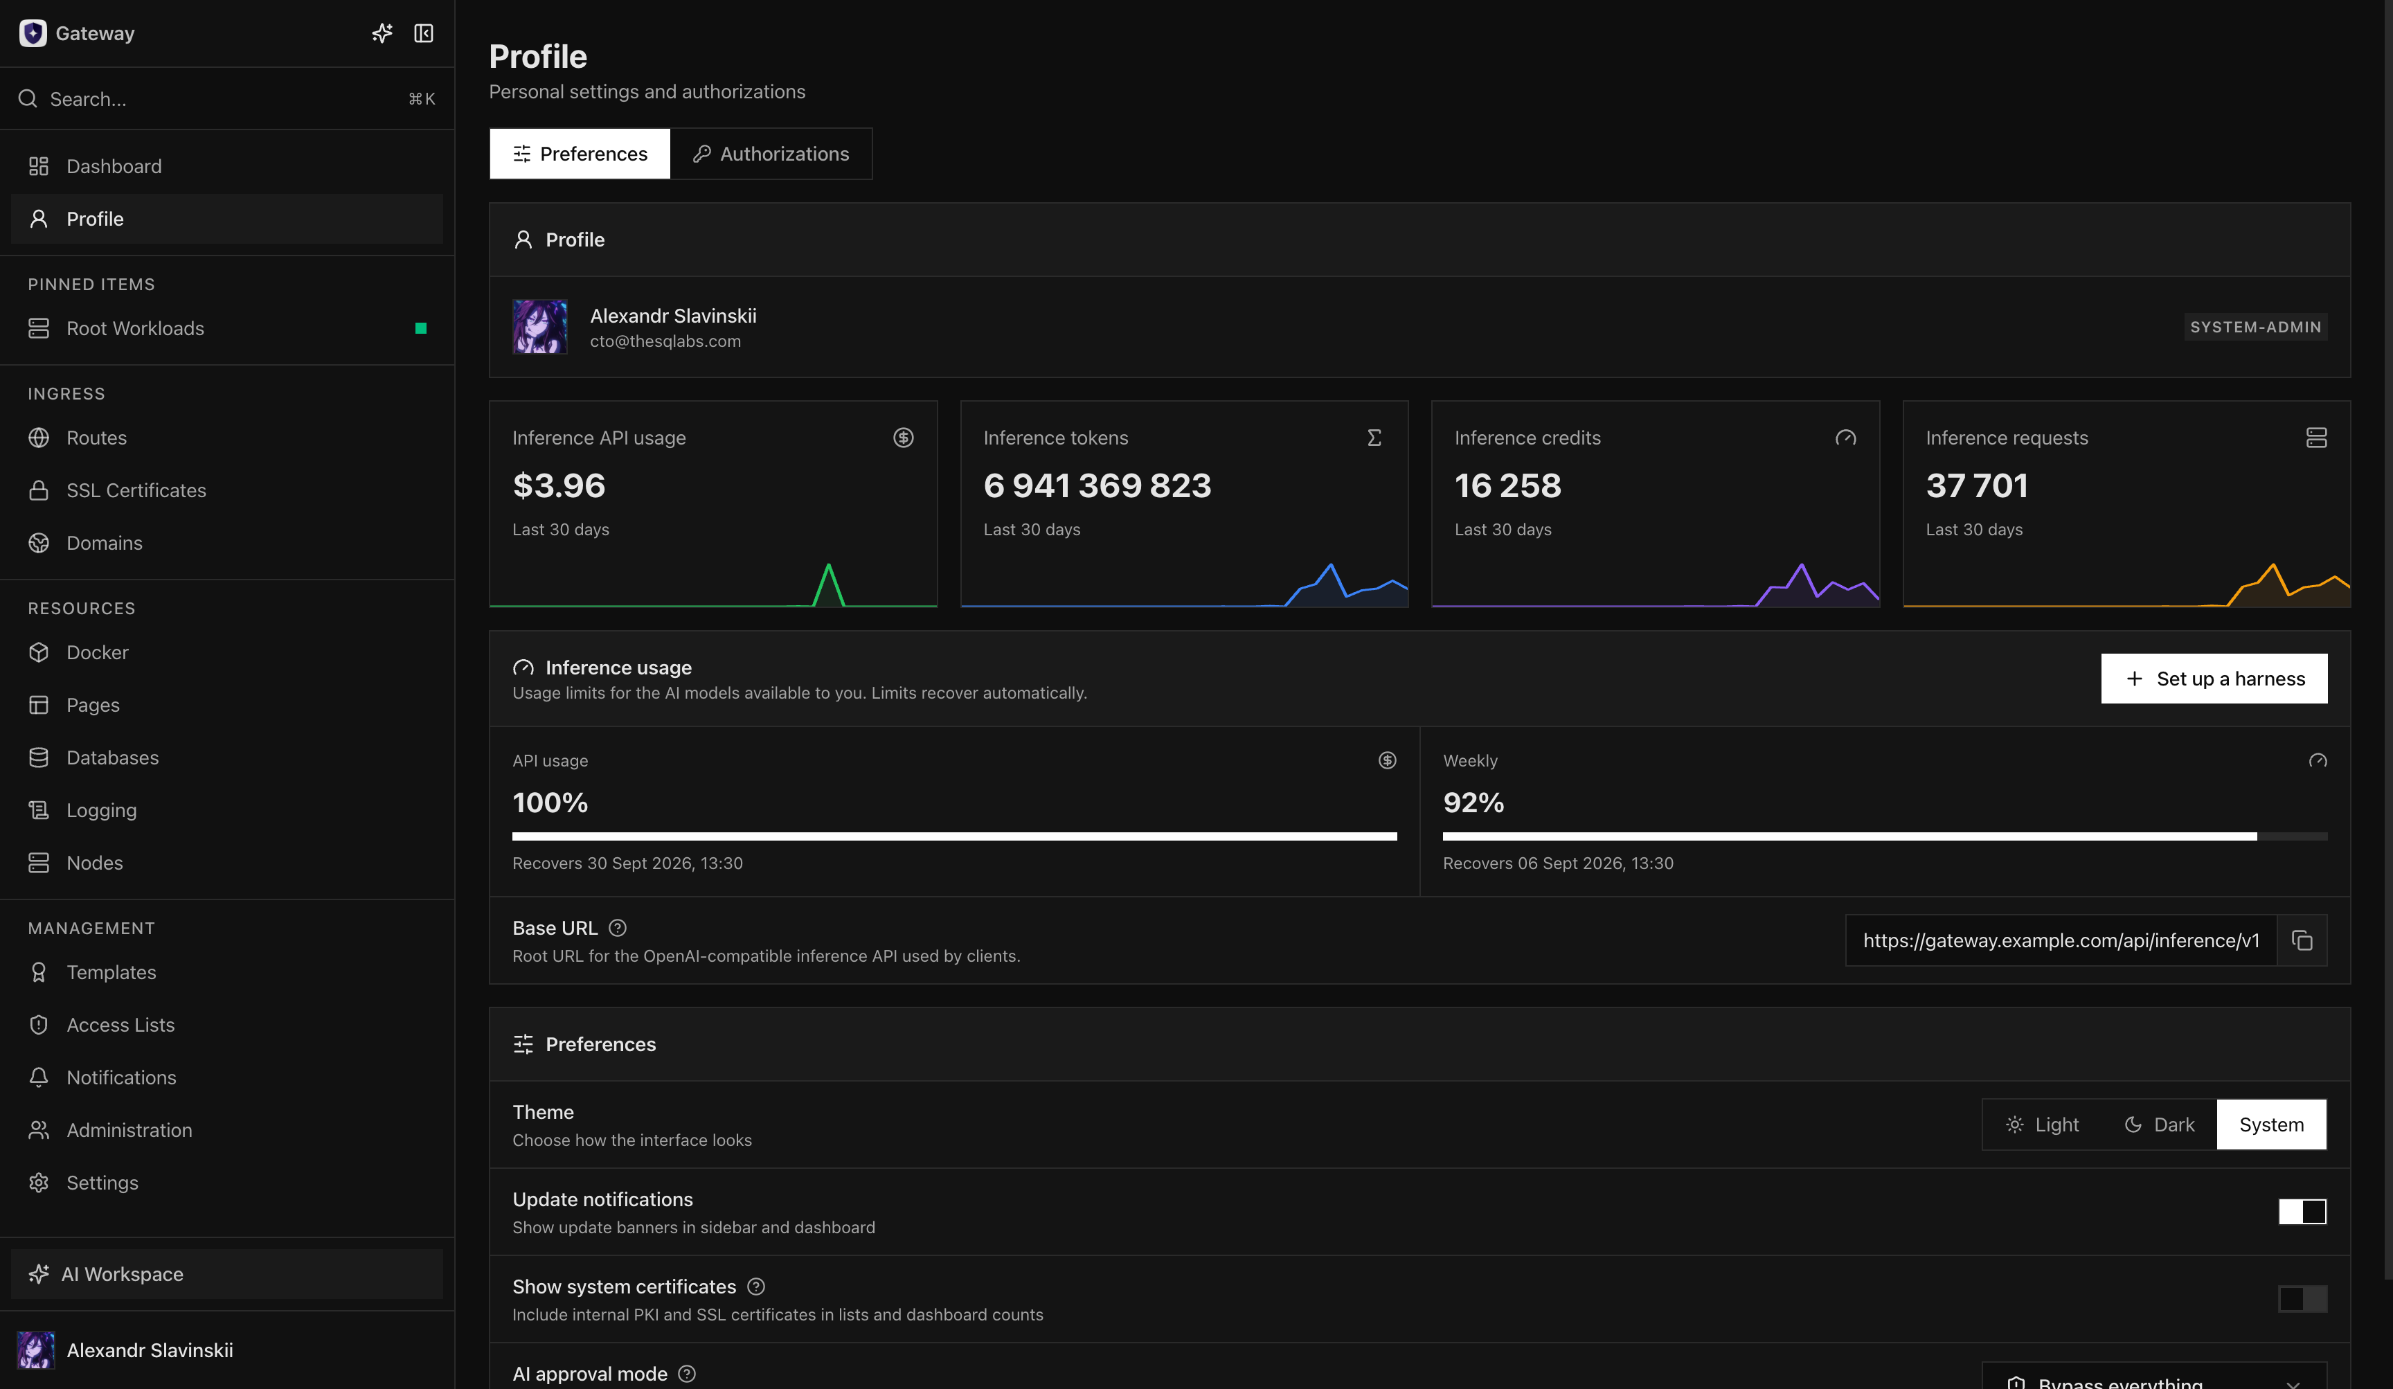2393x1389 pixels.
Task: Click the AI sparkle icon in sidebar header
Action: click(382, 33)
